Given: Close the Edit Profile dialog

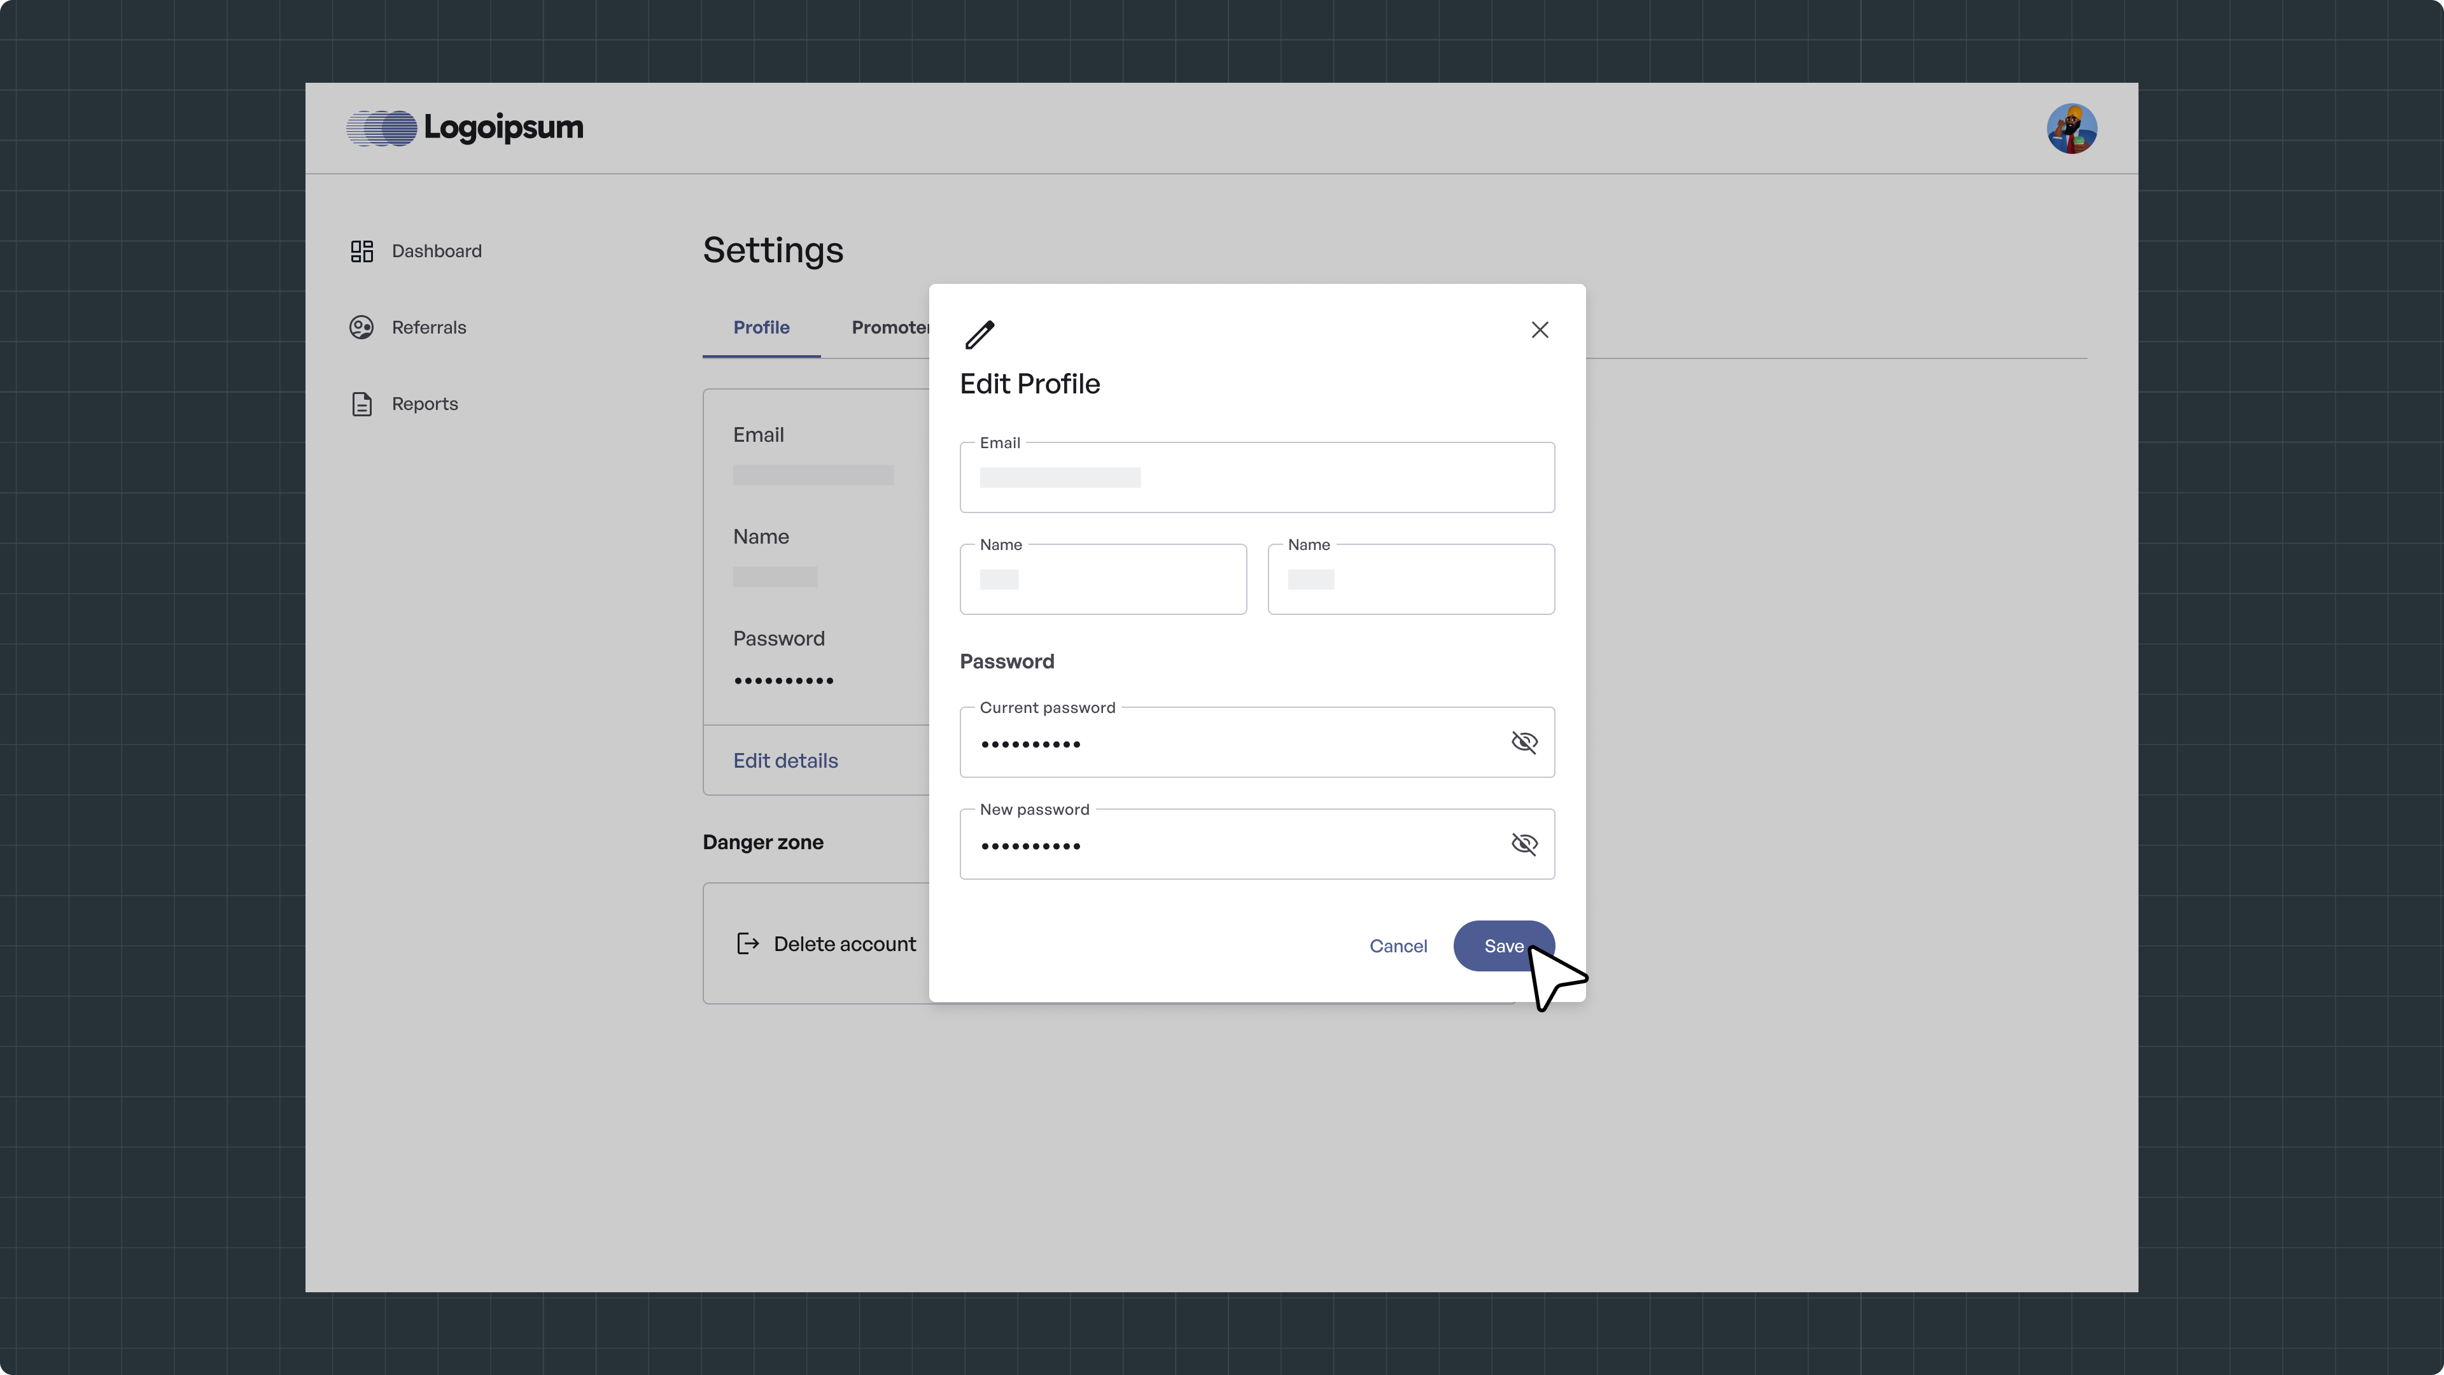Looking at the screenshot, I should click(x=1539, y=330).
